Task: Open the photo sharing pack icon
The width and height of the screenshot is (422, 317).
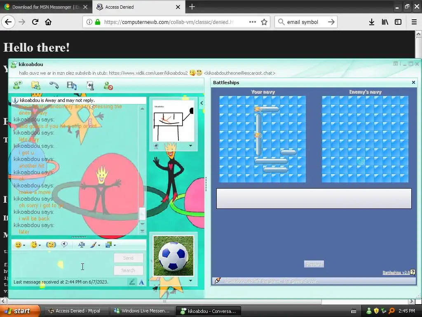Action: (108, 245)
